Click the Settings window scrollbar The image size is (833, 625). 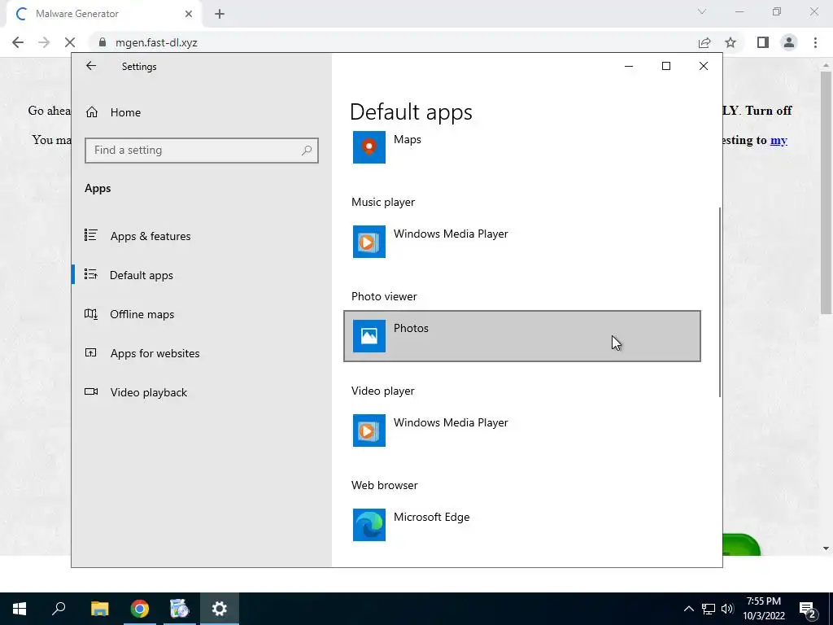720,302
